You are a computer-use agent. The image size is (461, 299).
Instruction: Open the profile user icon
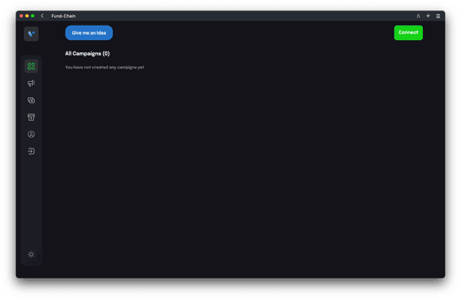point(31,134)
